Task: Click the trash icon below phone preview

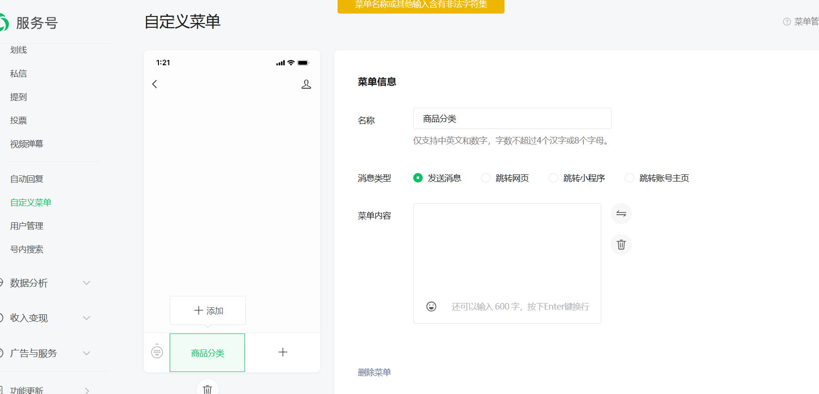Action: [x=207, y=389]
